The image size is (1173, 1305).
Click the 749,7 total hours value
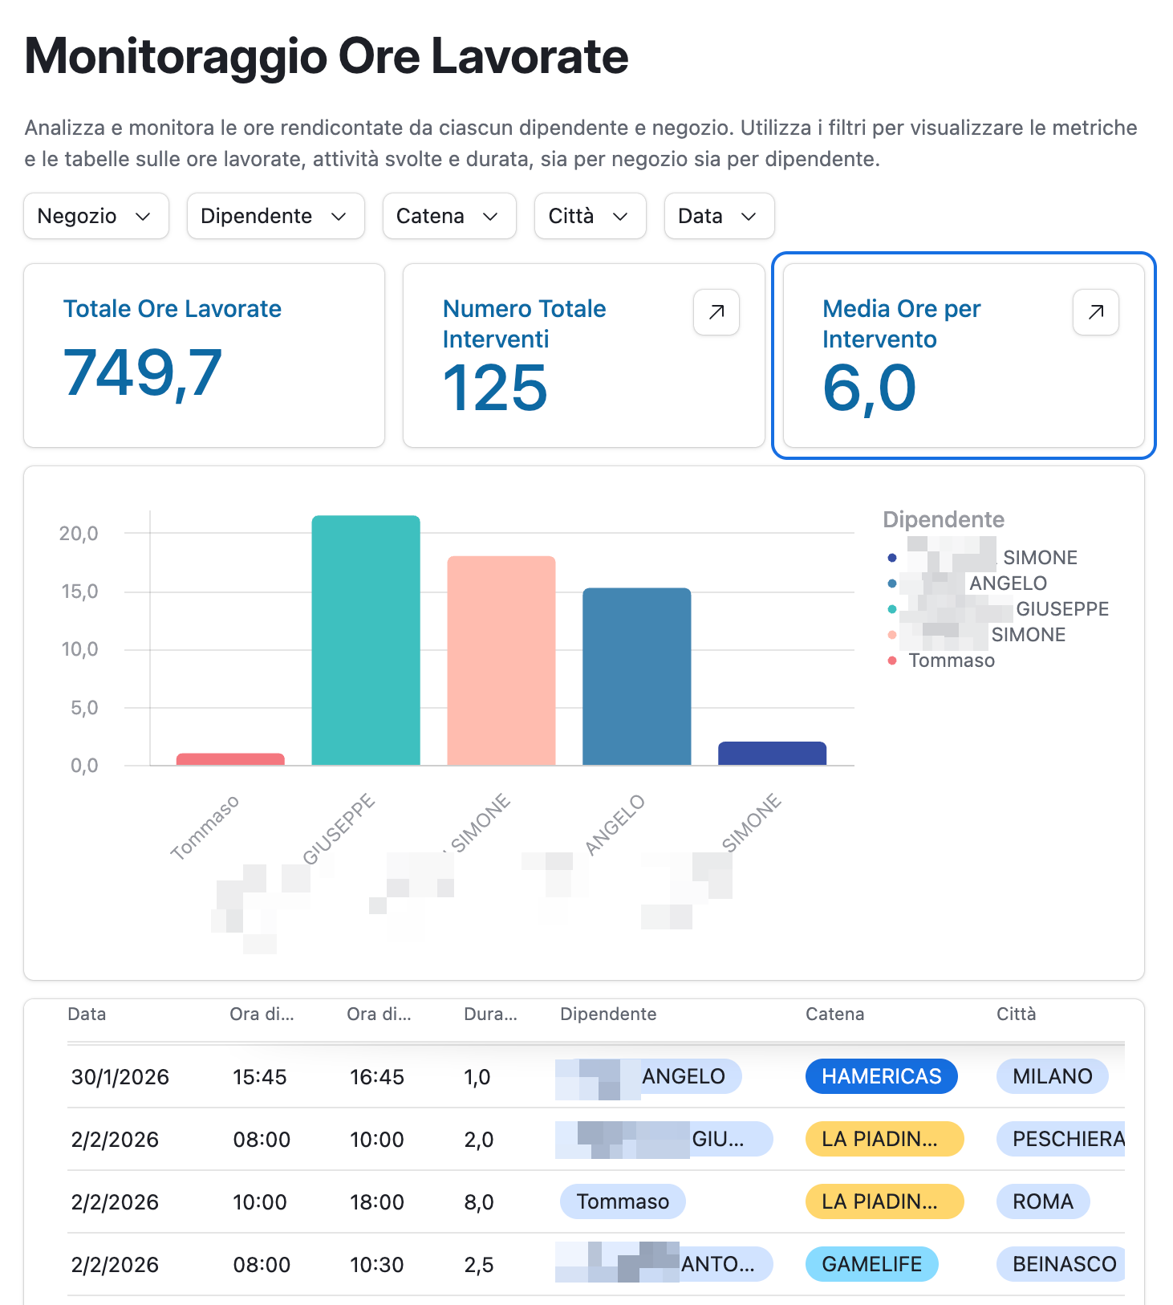coord(143,373)
